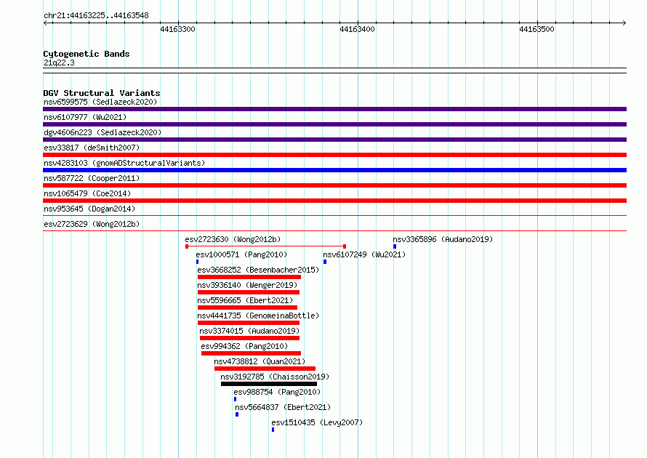Open the nsv5664837 (Ebert2021) label

tap(283, 407)
